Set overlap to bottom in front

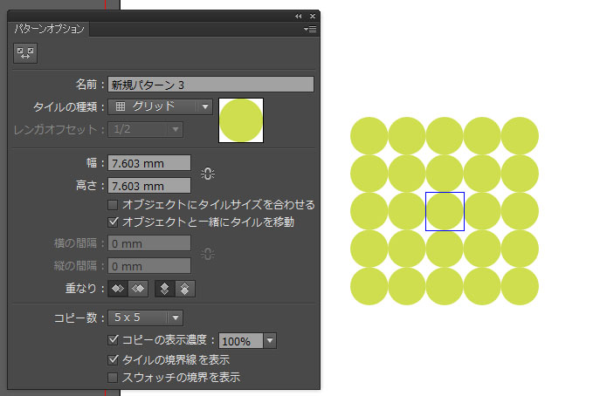185,289
